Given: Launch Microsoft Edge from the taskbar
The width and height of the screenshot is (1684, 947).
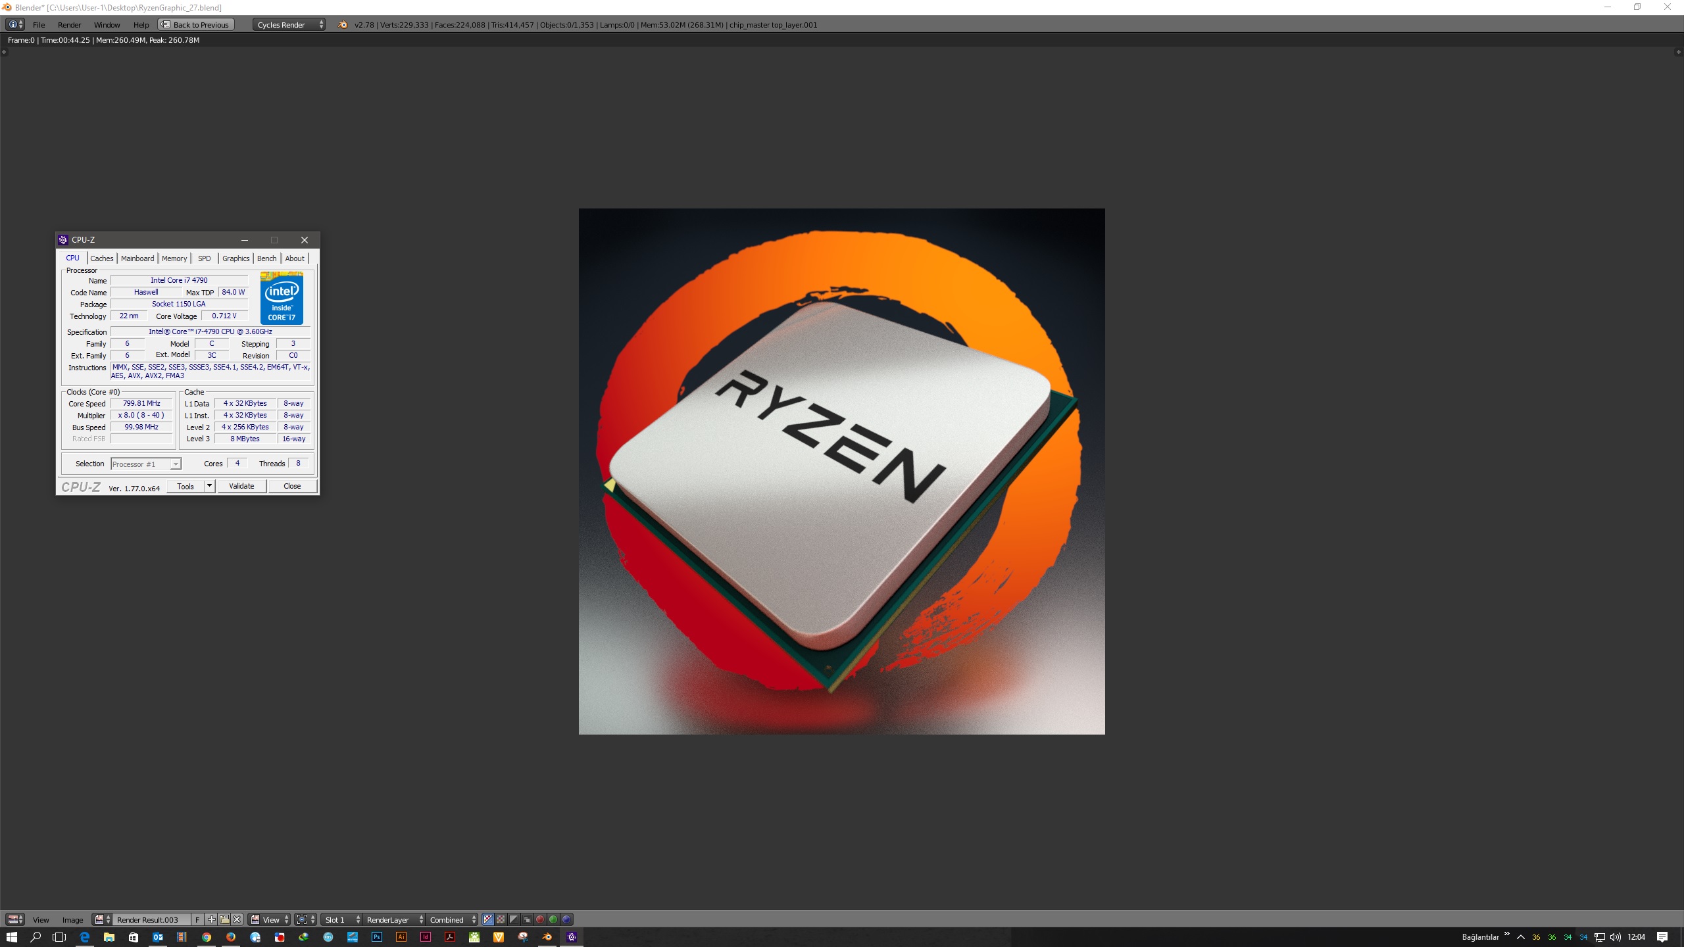Looking at the screenshot, I should (x=84, y=937).
